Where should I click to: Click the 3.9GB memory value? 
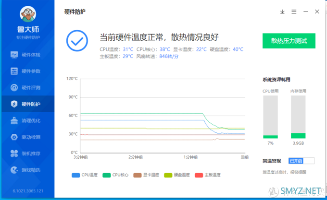(298, 143)
